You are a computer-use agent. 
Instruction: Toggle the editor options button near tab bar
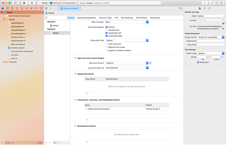[x=181, y=8]
